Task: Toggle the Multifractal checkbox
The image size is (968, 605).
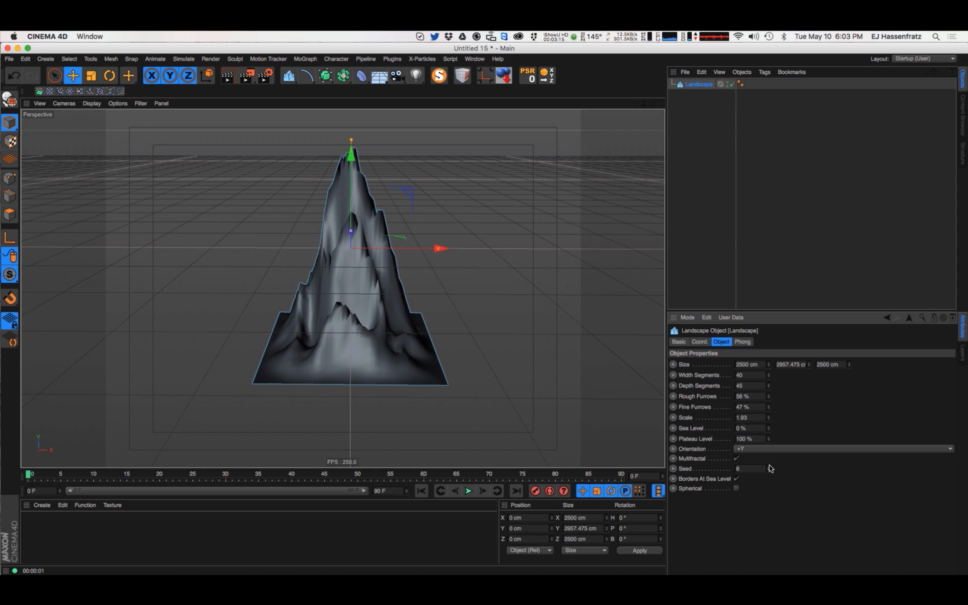Action: tap(736, 458)
